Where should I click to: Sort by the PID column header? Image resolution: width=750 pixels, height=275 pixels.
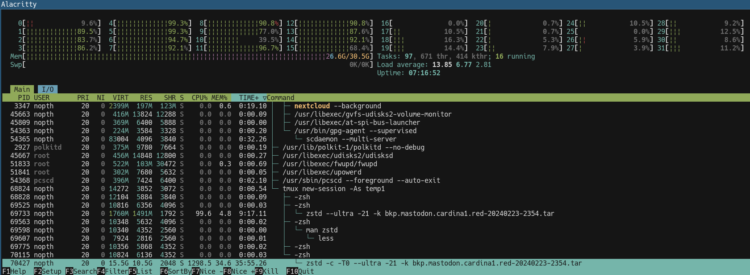(x=24, y=98)
